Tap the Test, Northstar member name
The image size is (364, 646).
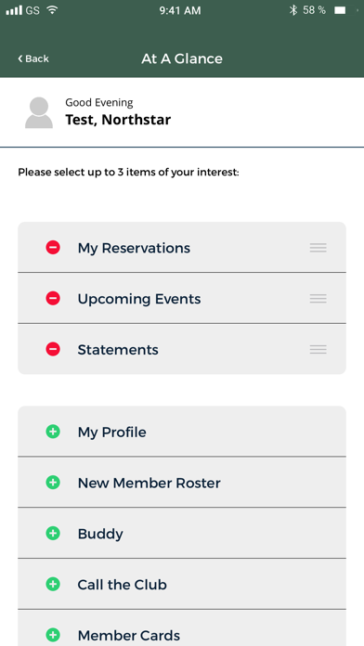[x=118, y=120]
